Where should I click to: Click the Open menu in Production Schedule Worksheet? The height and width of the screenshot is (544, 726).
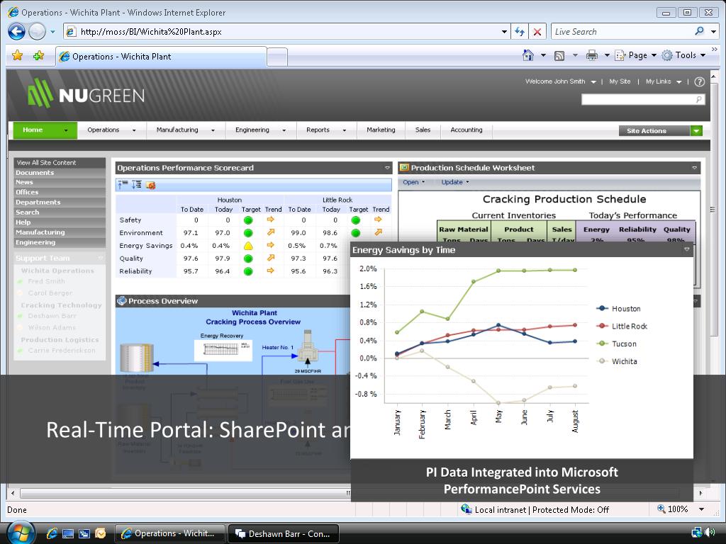[x=413, y=182]
